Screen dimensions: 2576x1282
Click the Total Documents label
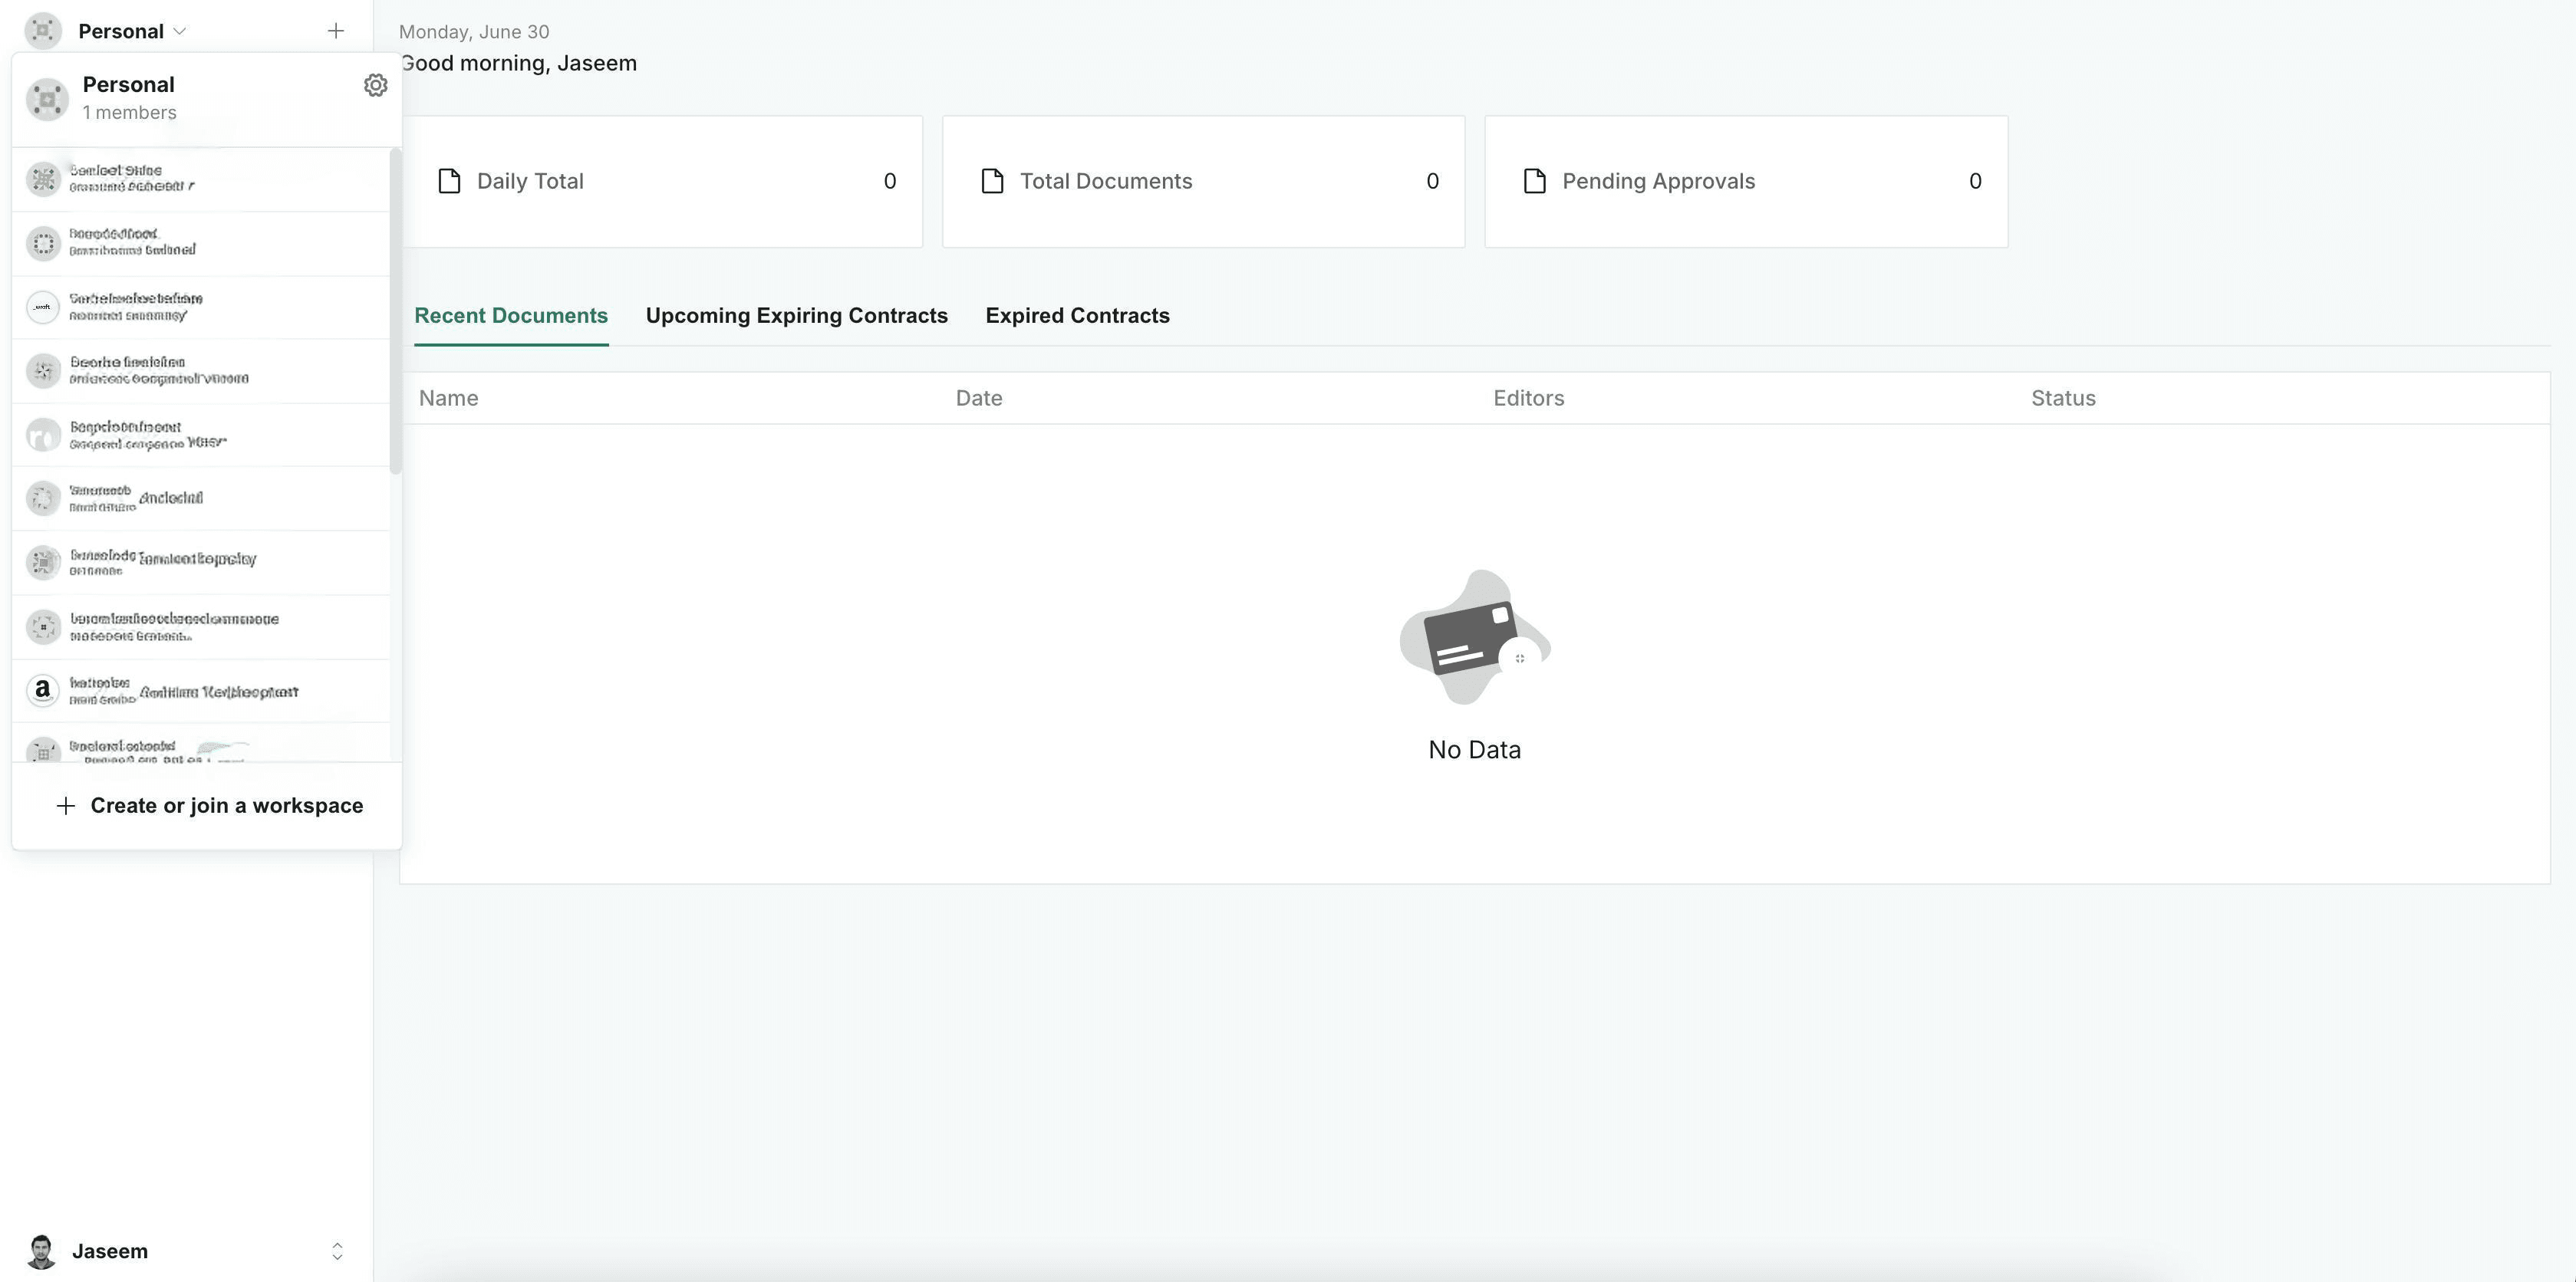click(x=1106, y=181)
